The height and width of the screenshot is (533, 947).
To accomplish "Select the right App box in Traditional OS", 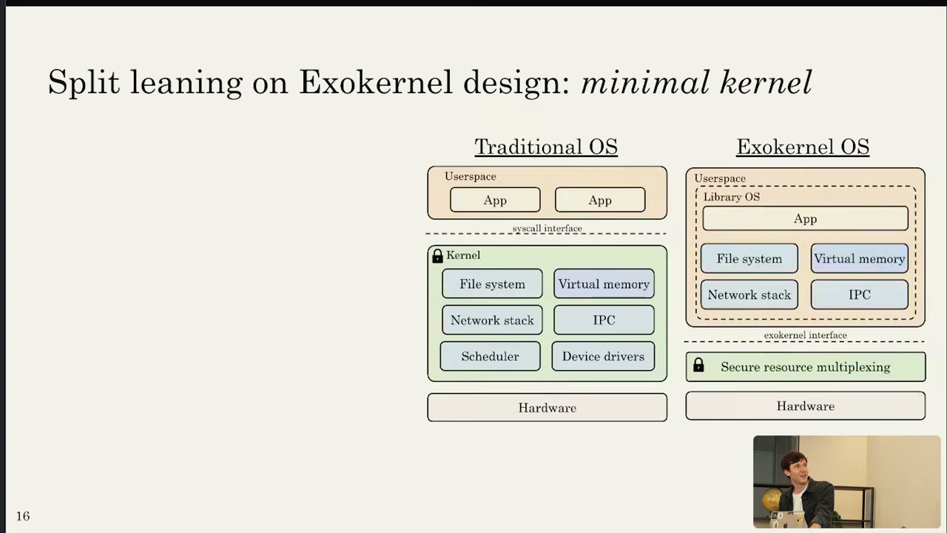I will tap(600, 200).
